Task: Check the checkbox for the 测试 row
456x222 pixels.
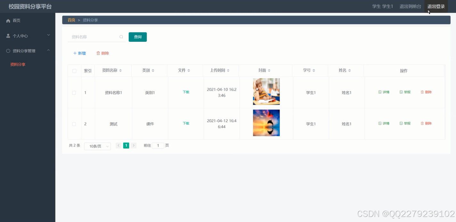Action: (x=74, y=124)
